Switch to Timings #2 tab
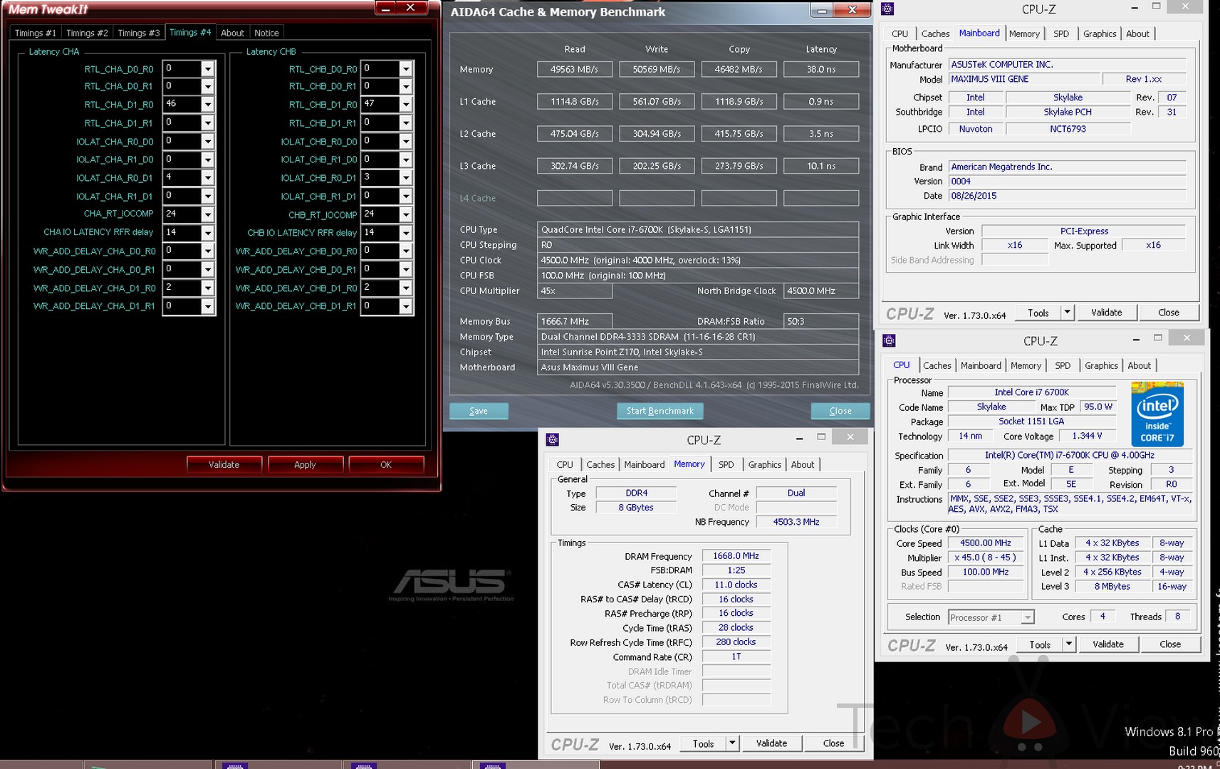Viewport: 1220px width, 769px height. pos(87,33)
